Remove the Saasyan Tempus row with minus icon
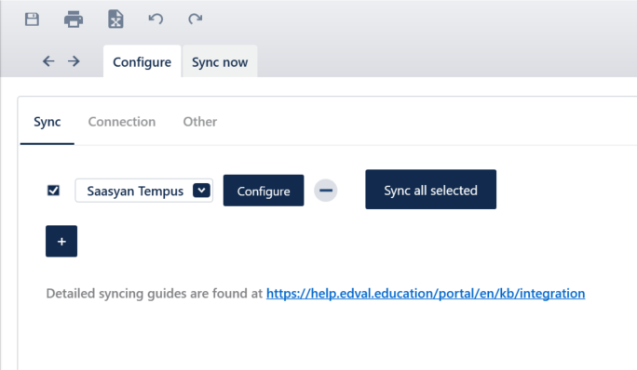The width and height of the screenshot is (637, 370). coord(325,191)
